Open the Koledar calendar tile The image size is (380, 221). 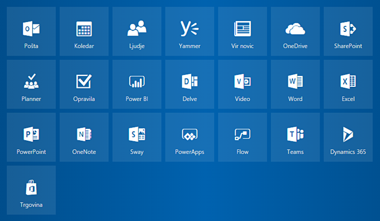click(84, 31)
